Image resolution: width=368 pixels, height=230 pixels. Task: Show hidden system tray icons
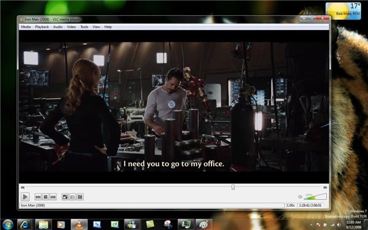point(312,225)
